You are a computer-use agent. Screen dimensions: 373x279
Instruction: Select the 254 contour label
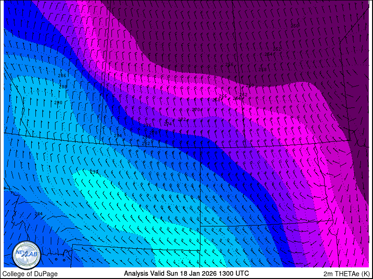click(x=269, y=54)
